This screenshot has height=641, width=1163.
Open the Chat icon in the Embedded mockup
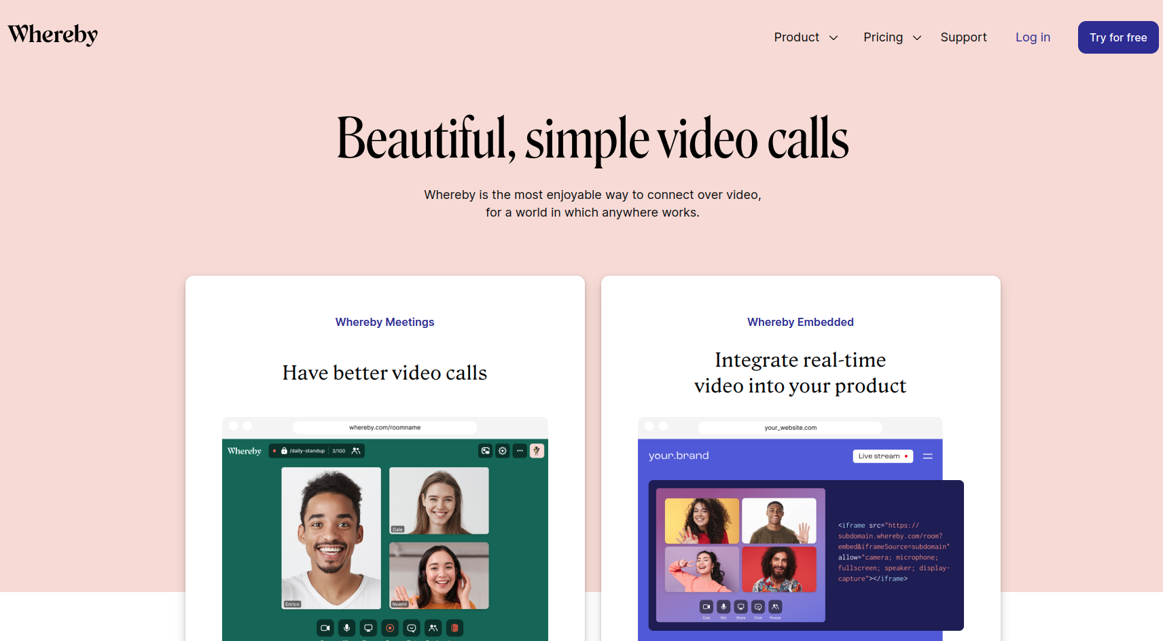click(758, 606)
